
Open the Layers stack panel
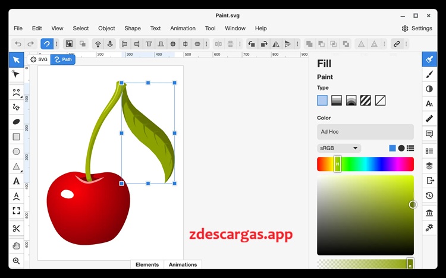pyautogui.click(x=429, y=166)
